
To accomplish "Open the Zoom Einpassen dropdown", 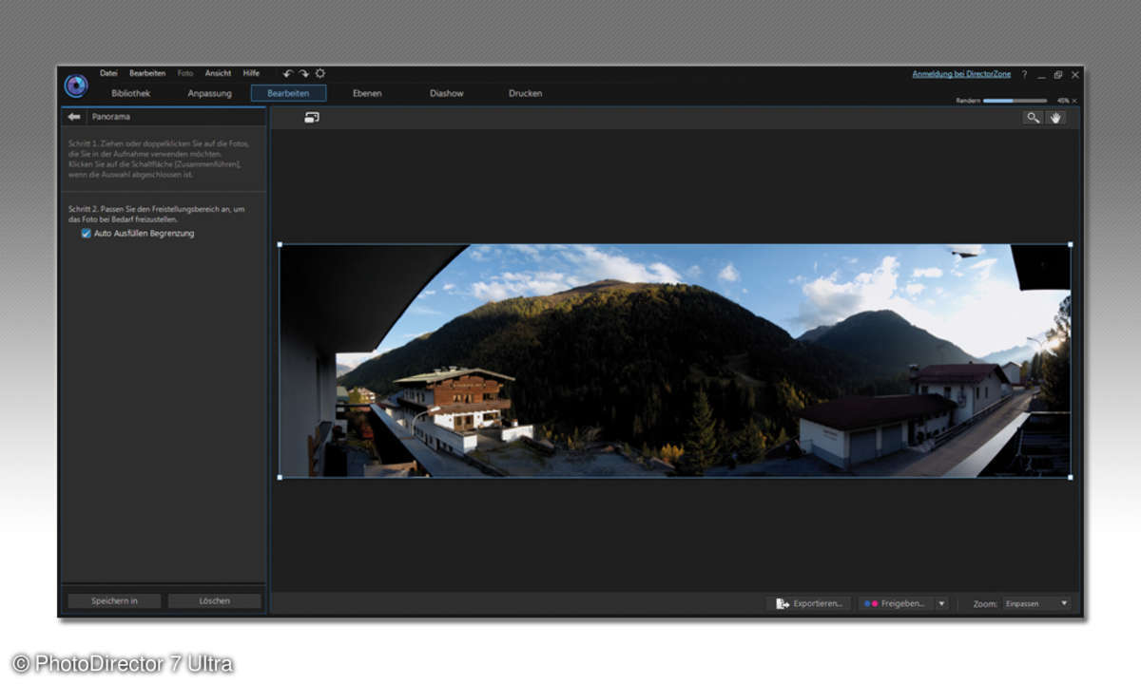I will point(1036,603).
